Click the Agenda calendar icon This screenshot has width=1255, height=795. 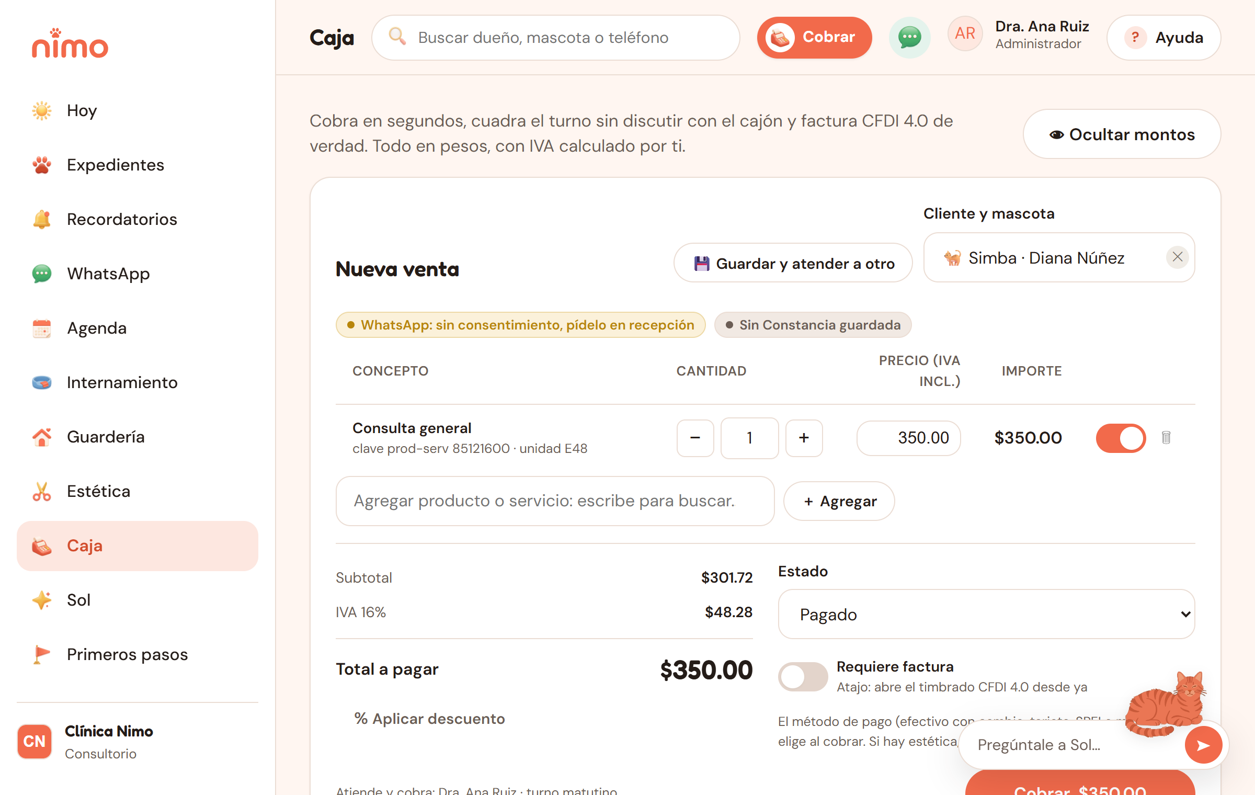tap(42, 328)
